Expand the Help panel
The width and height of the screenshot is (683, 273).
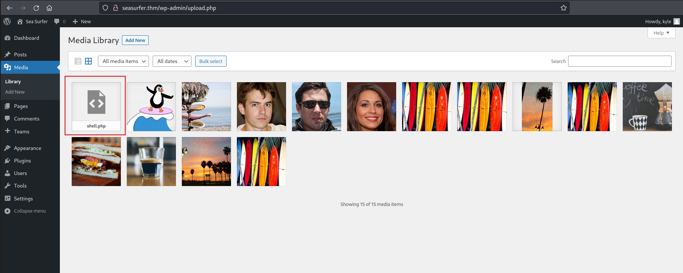pyautogui.click(x=661, y=33)
